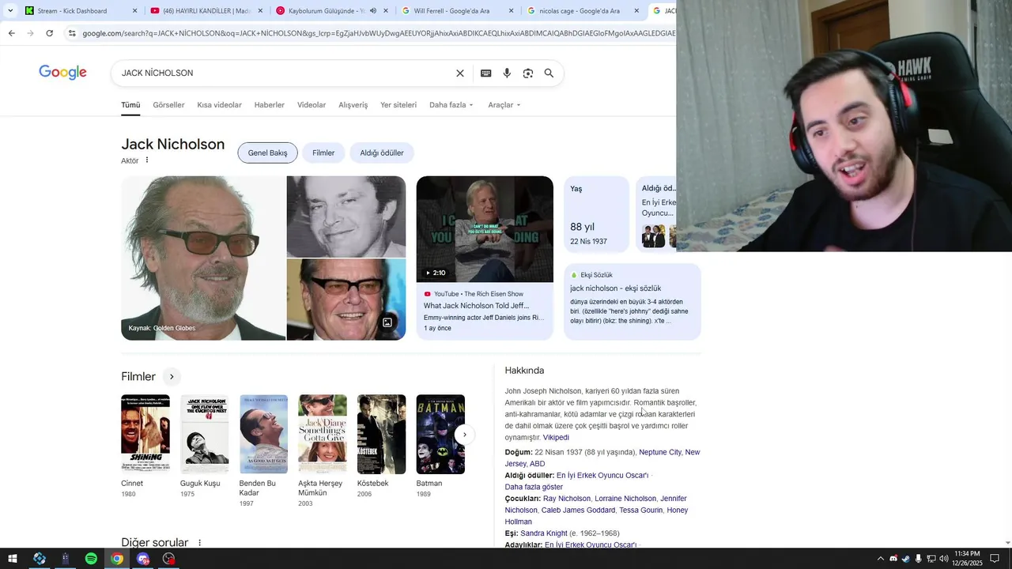Open the Guguk Kuşu movie poster
The image size is (1012, 569).
coord(205,434)
